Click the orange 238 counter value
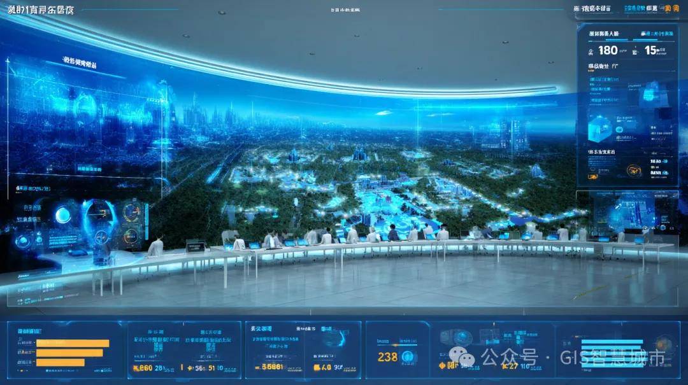The width and height of the screenshot is (688, 385). [387, 357]
